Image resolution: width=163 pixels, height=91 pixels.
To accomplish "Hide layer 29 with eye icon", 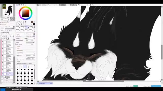I will click(x=3, y=52).
